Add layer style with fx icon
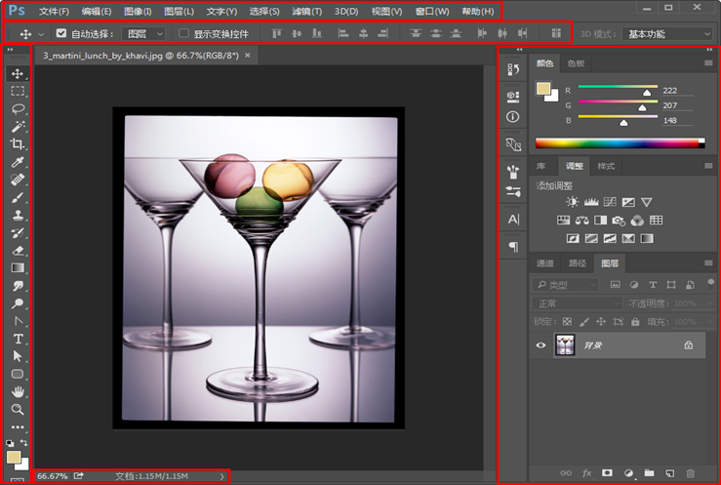The image size is (721, 485). point(587,473)
